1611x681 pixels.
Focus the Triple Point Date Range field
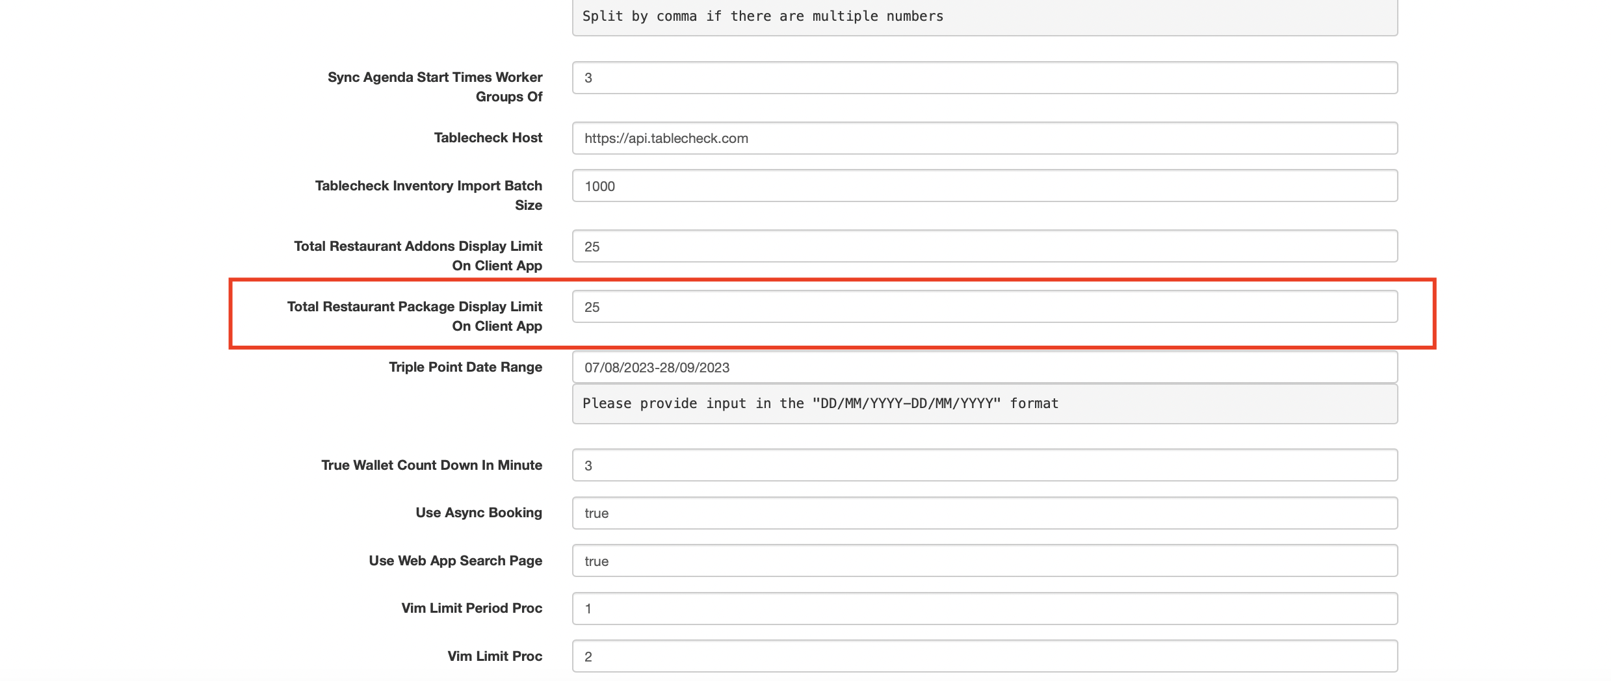(x=984, y=367)
